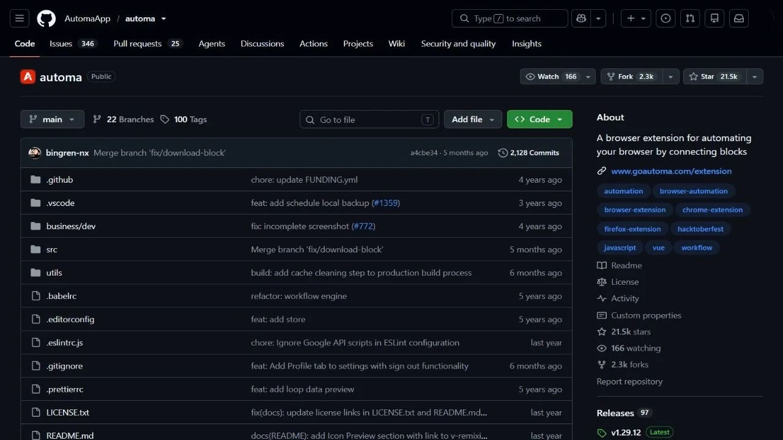
Task: Click the License scales icon
Action: pos(601,282)
